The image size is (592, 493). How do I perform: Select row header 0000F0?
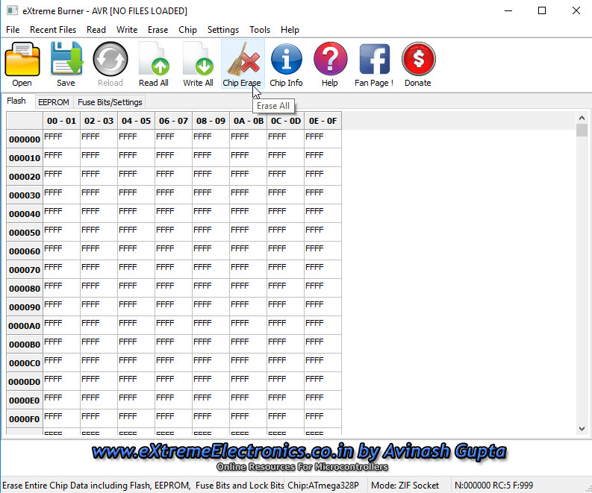coord(25,419)
